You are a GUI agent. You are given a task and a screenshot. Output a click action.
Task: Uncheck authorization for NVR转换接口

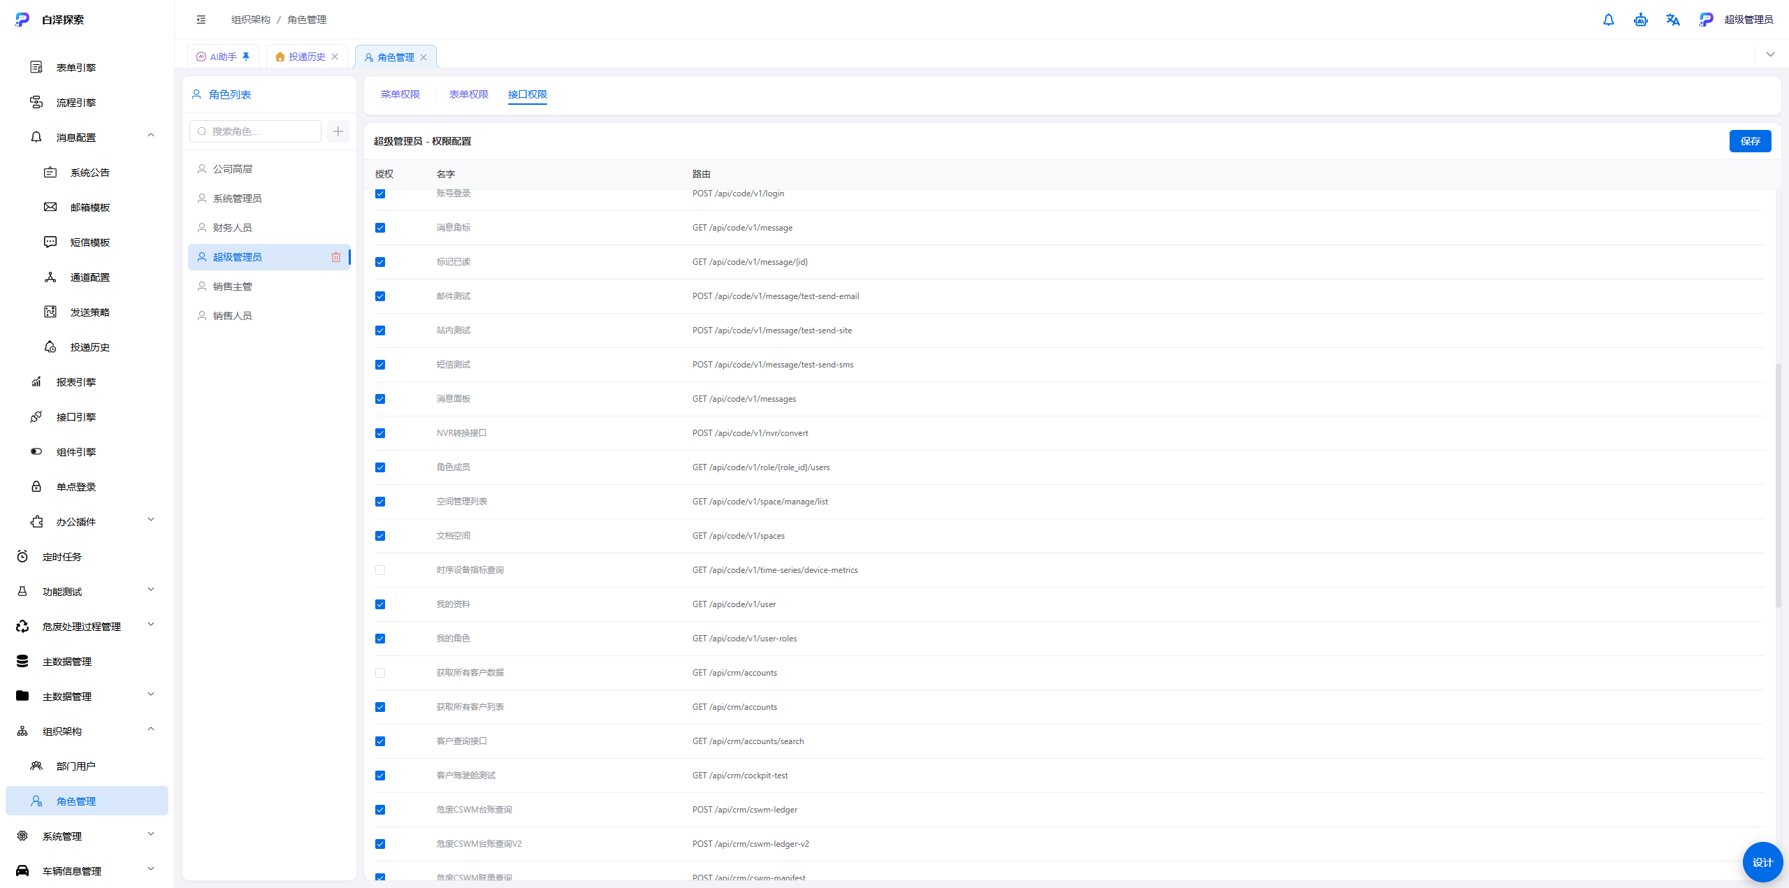coord(380,433)
